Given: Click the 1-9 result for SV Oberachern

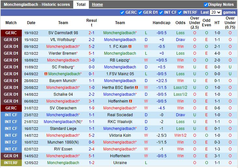Looking at the screenshot, I should pos(91,108).
